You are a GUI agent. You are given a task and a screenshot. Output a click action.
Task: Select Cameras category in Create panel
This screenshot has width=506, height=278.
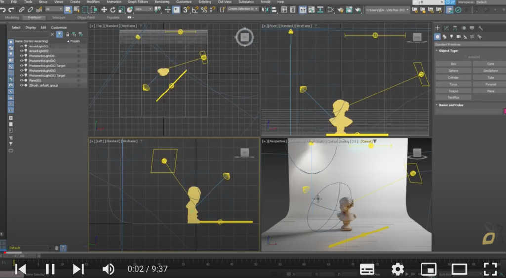coord(458,37)
